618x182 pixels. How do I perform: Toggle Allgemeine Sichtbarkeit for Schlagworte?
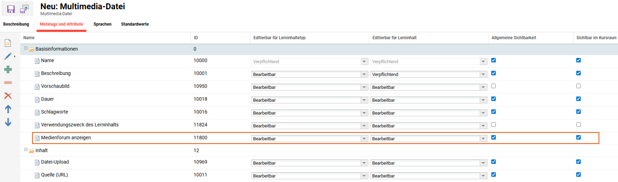[x=493, y=112]
